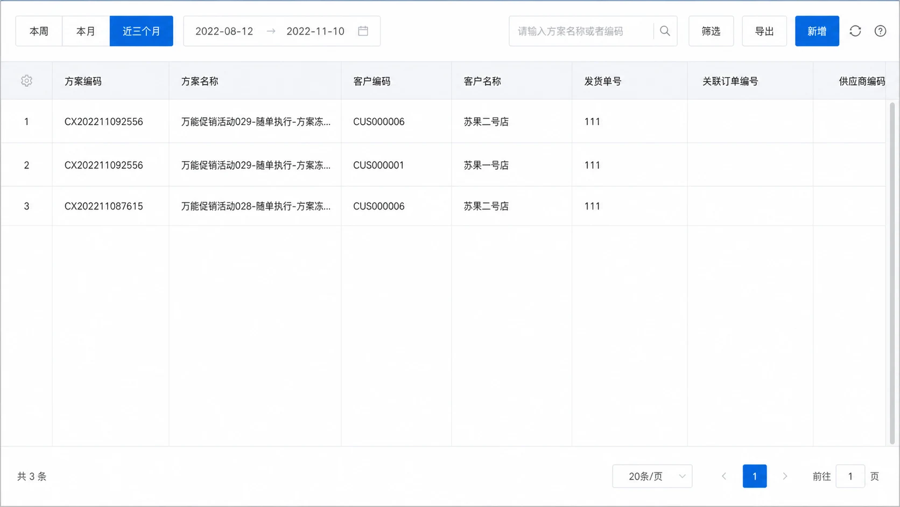Open help via the question mark icon
This screenshot has height=507, width=900.
pos(880,31)
